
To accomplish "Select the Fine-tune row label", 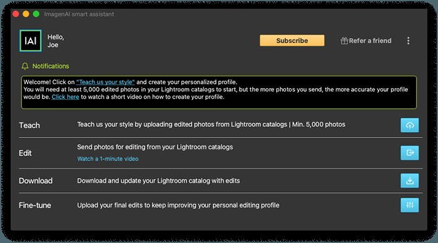I will tap(35, 206).
